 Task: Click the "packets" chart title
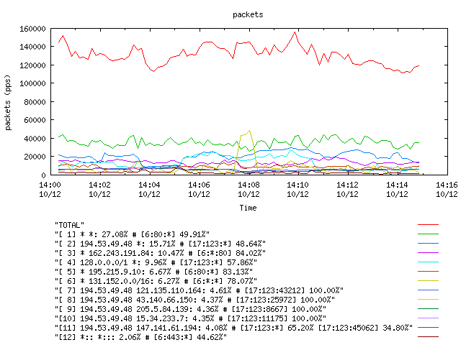point(248,14)
